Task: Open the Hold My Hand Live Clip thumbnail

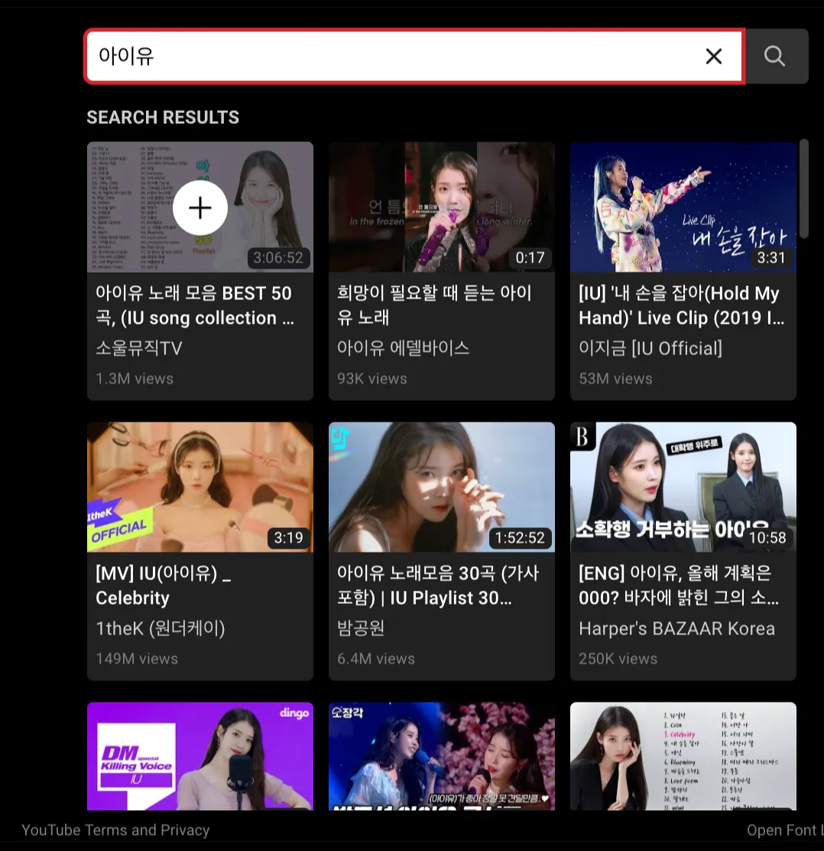Action: [683, 207]
